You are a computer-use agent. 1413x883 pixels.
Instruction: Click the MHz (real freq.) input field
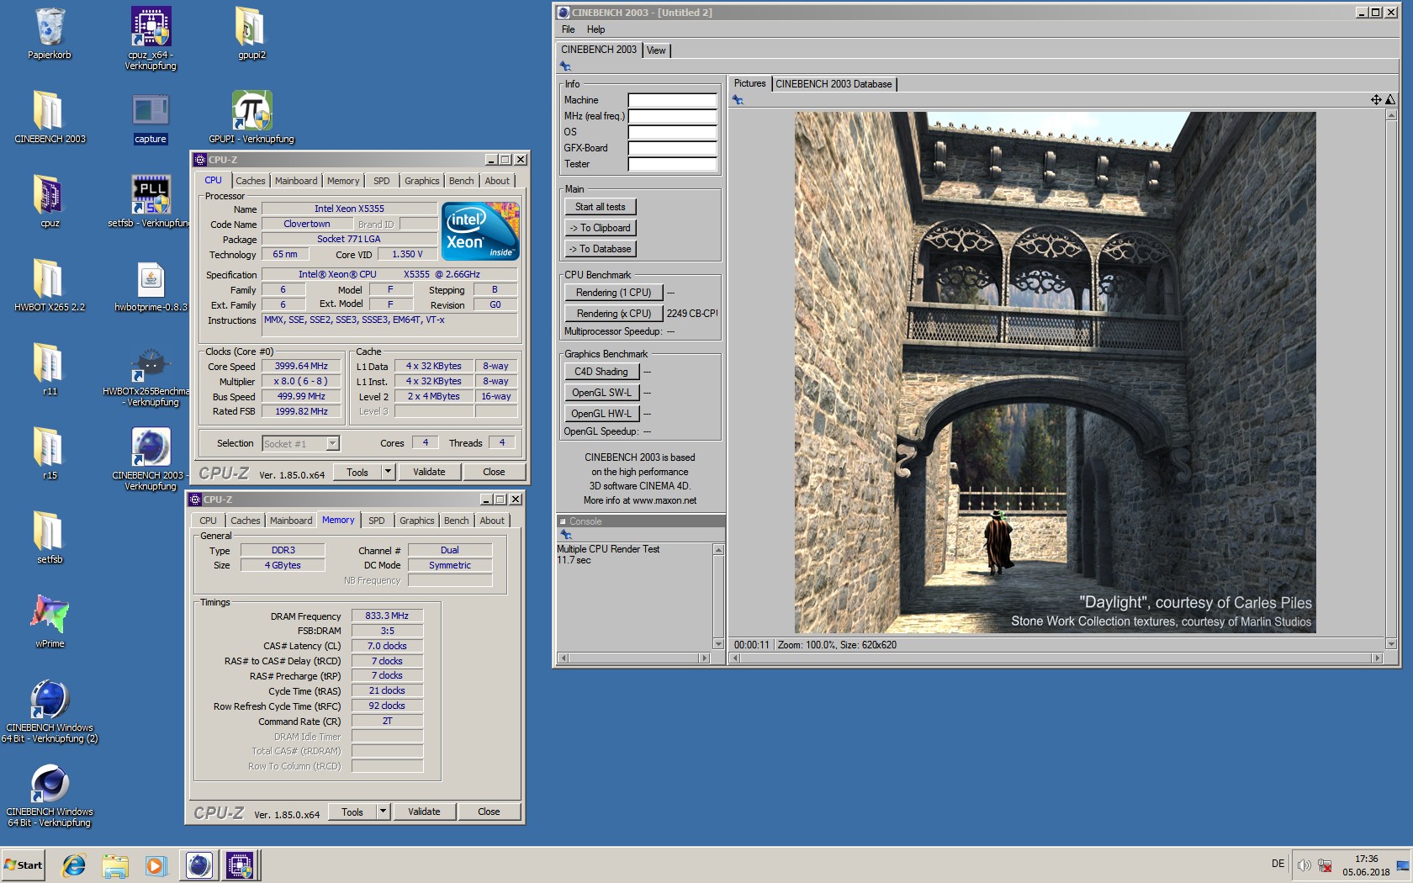672,116
